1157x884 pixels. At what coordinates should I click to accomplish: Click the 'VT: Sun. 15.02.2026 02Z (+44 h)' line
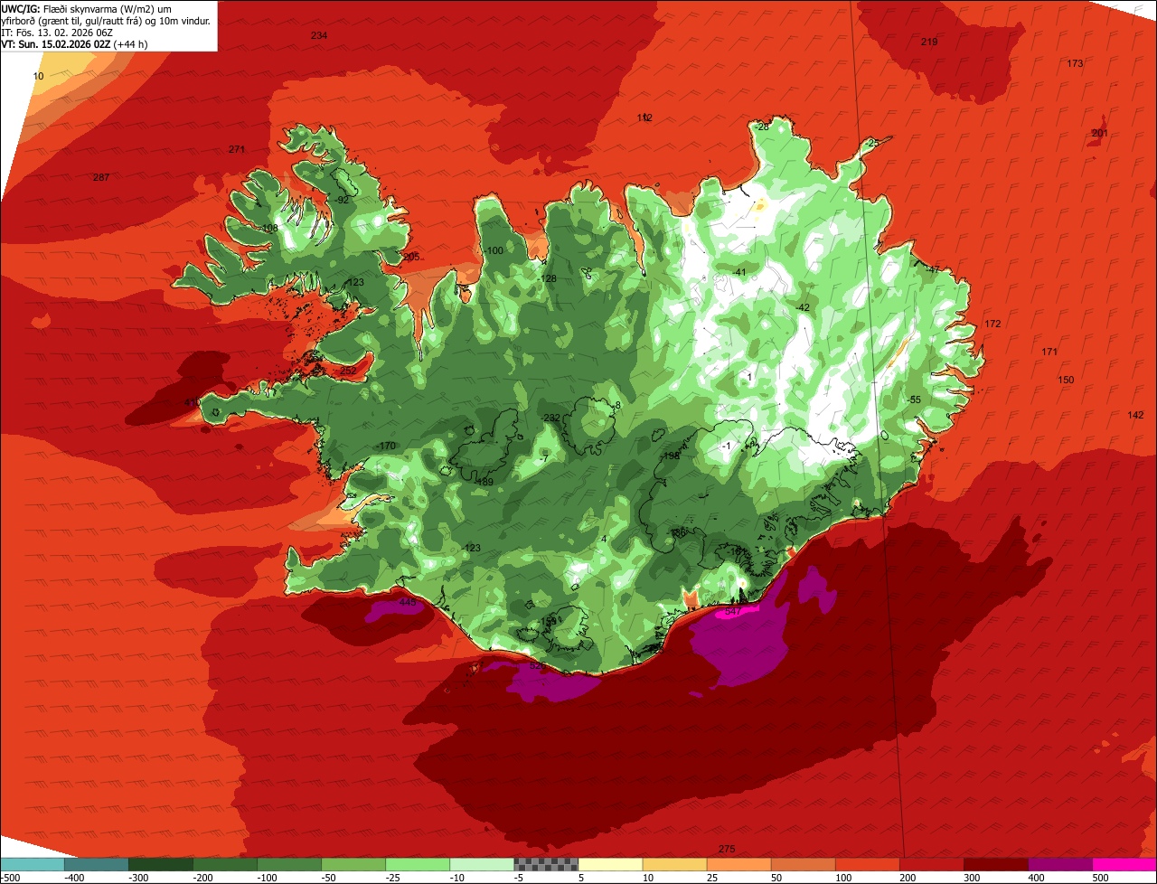[75, 43]
